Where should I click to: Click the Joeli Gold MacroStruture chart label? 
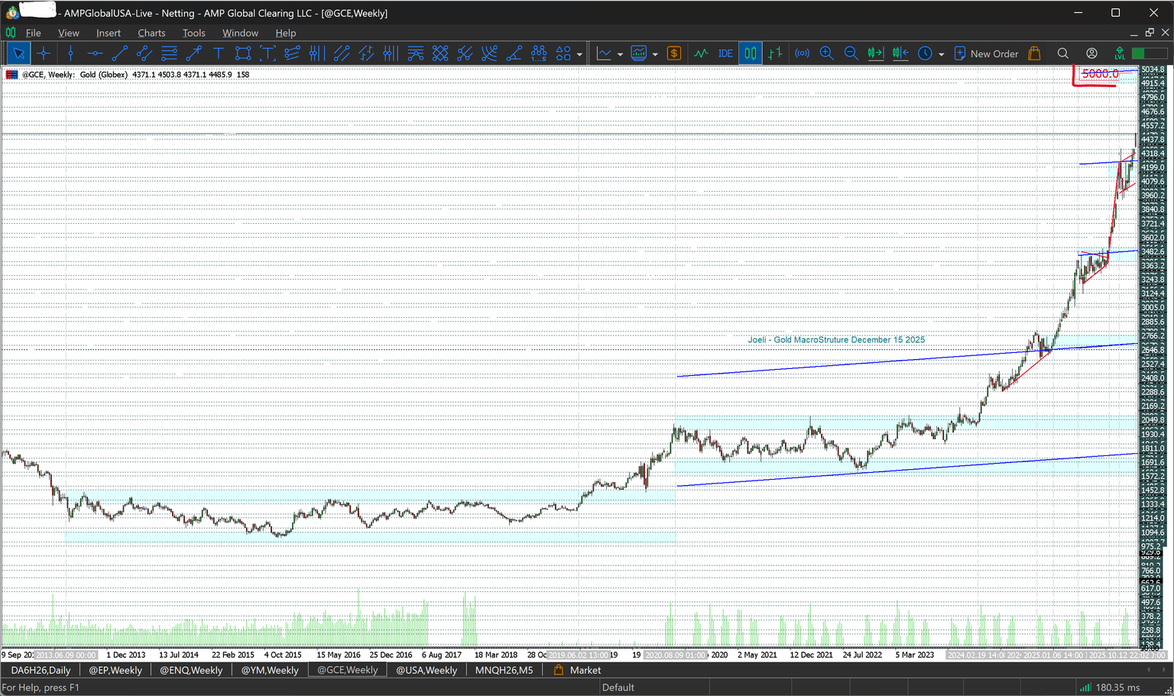coord(836,340)
